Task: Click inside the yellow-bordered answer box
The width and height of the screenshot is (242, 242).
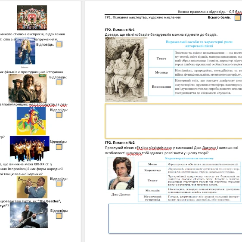Action: [174, 121]
